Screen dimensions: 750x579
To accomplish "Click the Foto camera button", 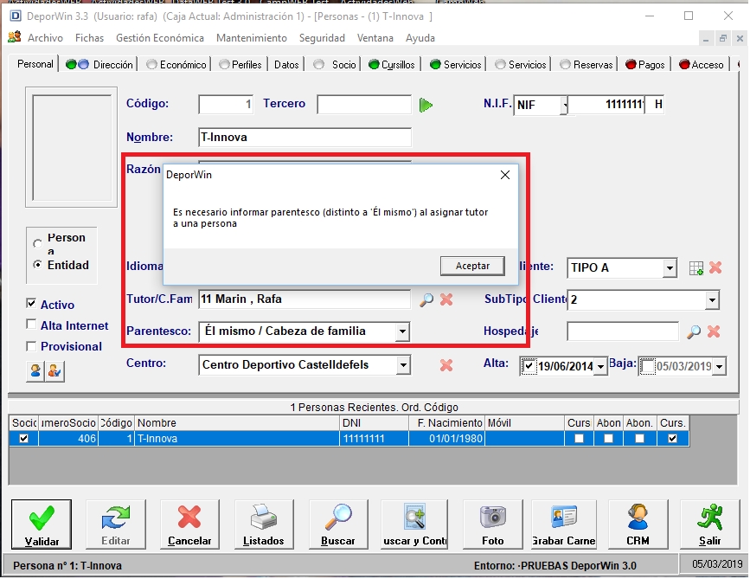I will pyautogui.click(x=493, y=524).
